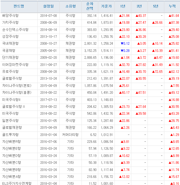The width and height of the screenshot is (180, 185).
Task: Click net asset value 2,801.32
Action: [x=90, y=44]
